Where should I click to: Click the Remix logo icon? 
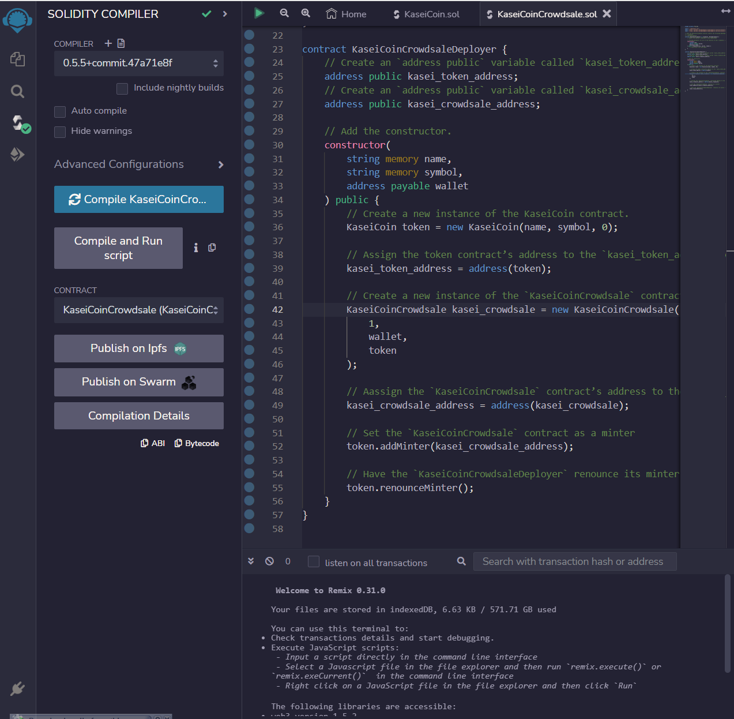17,20
